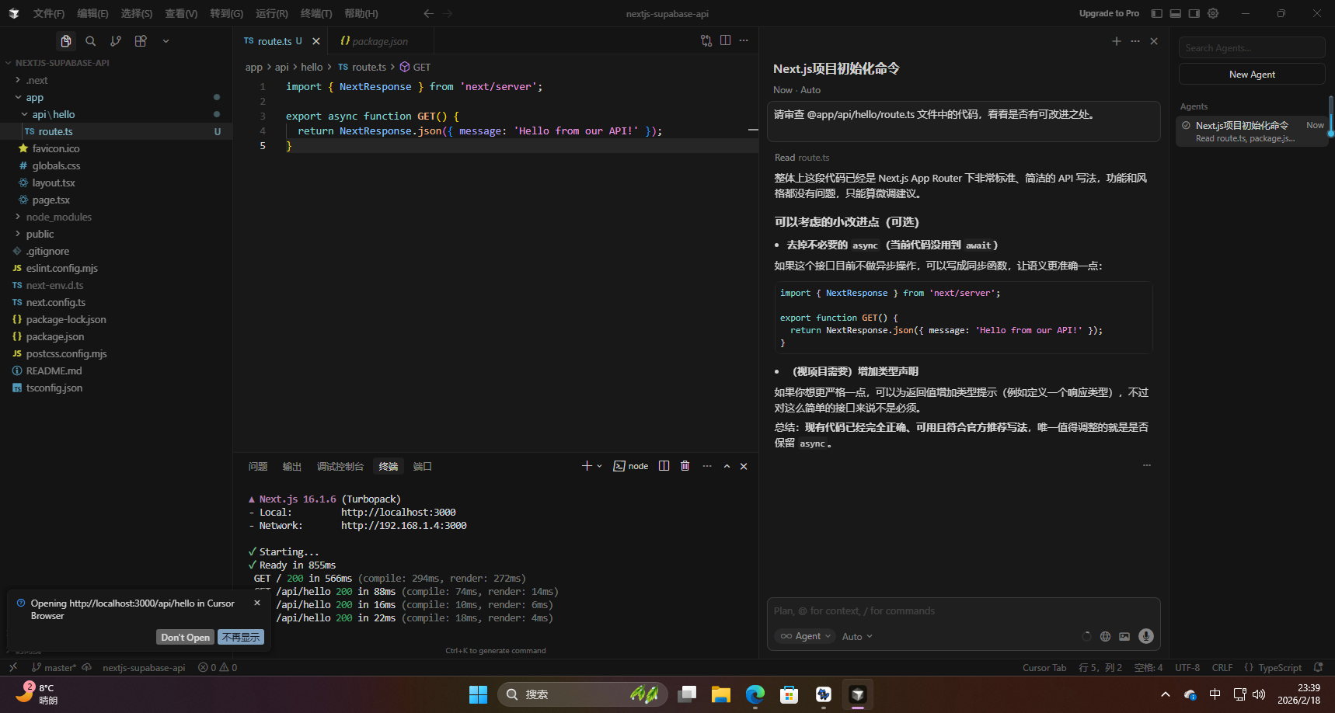Open the Auto model dropdown
Viewport: 1335px width, 713px height.
(x=857, y=636)
